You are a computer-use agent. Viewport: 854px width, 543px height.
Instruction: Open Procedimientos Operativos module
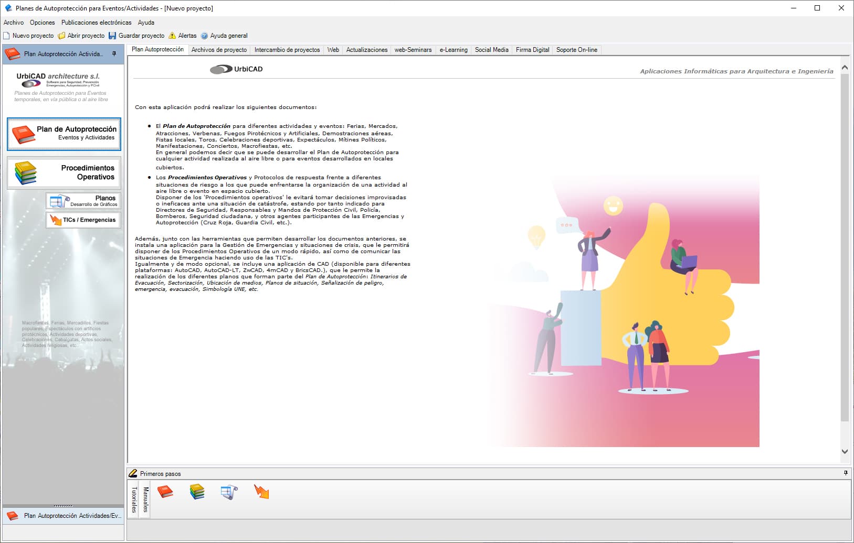[64, 172]
